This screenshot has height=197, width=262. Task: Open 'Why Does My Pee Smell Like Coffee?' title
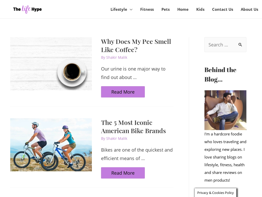pyautogui.click(x=136, y=45)
